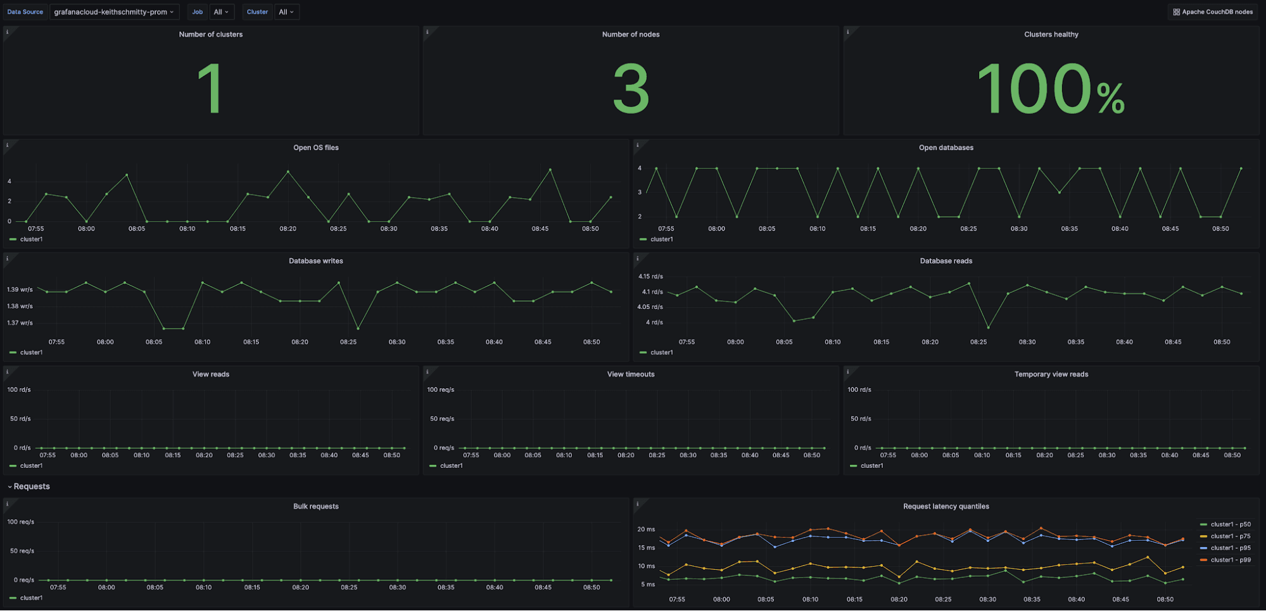Collapse the Requests row section

[28, 486]
